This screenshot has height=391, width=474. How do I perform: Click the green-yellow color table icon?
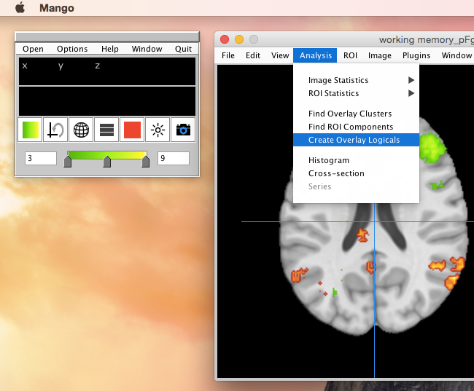pyautogui.click(x=31, y=130)
